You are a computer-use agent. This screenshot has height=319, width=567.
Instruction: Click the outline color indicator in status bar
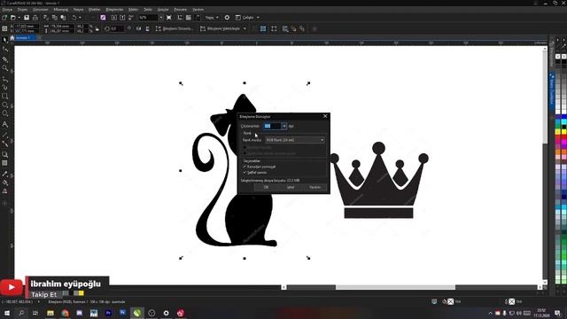tap(512, 301)
